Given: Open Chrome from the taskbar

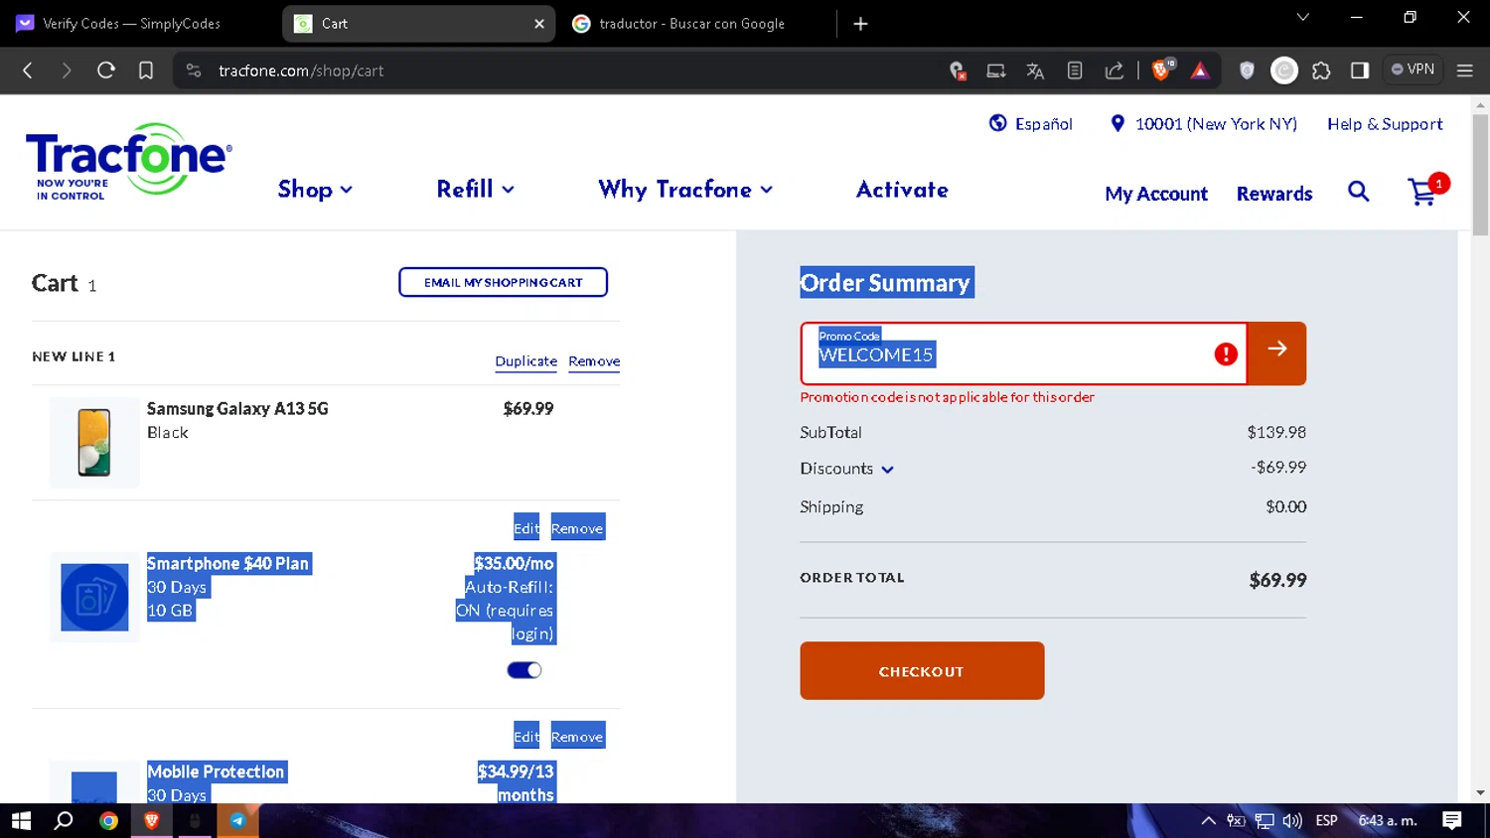Looking at the screenshot, I should (108, 821).
